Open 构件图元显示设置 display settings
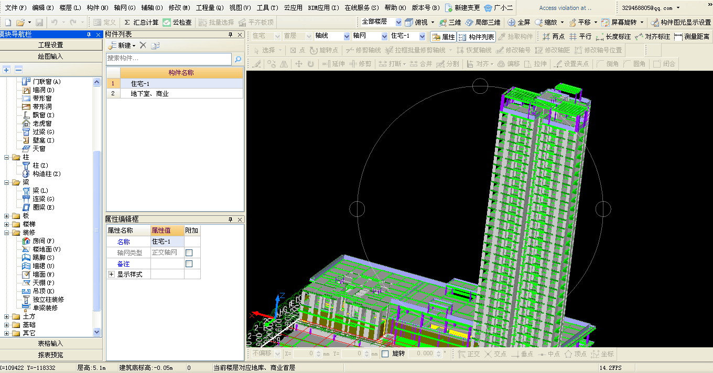Screen dimensions: 713x373 [x=680, y=23]
